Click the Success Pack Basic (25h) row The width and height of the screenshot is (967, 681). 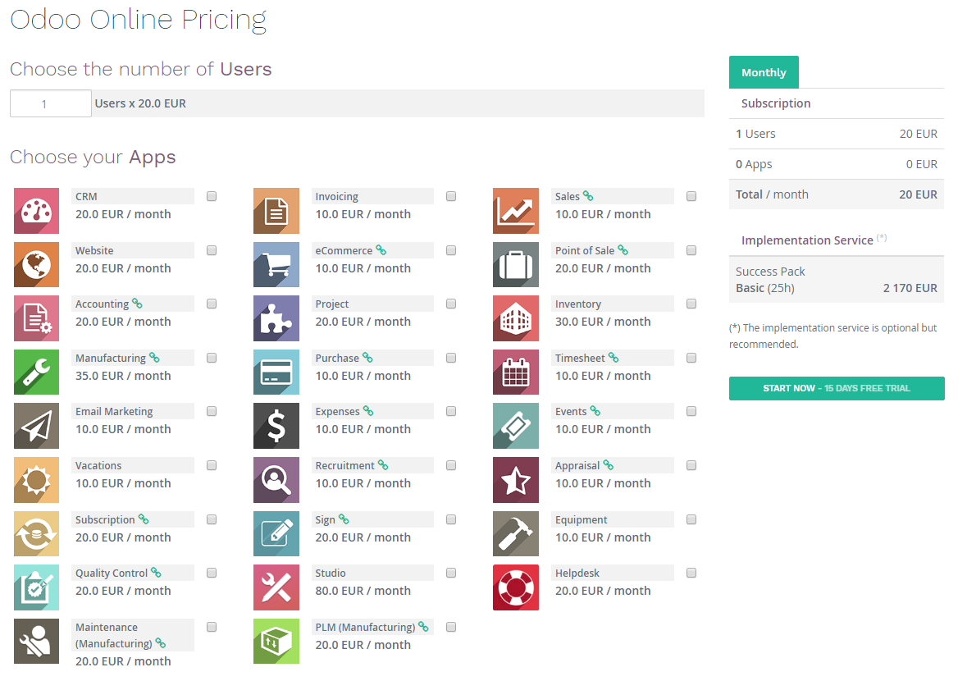click(837, 280)
